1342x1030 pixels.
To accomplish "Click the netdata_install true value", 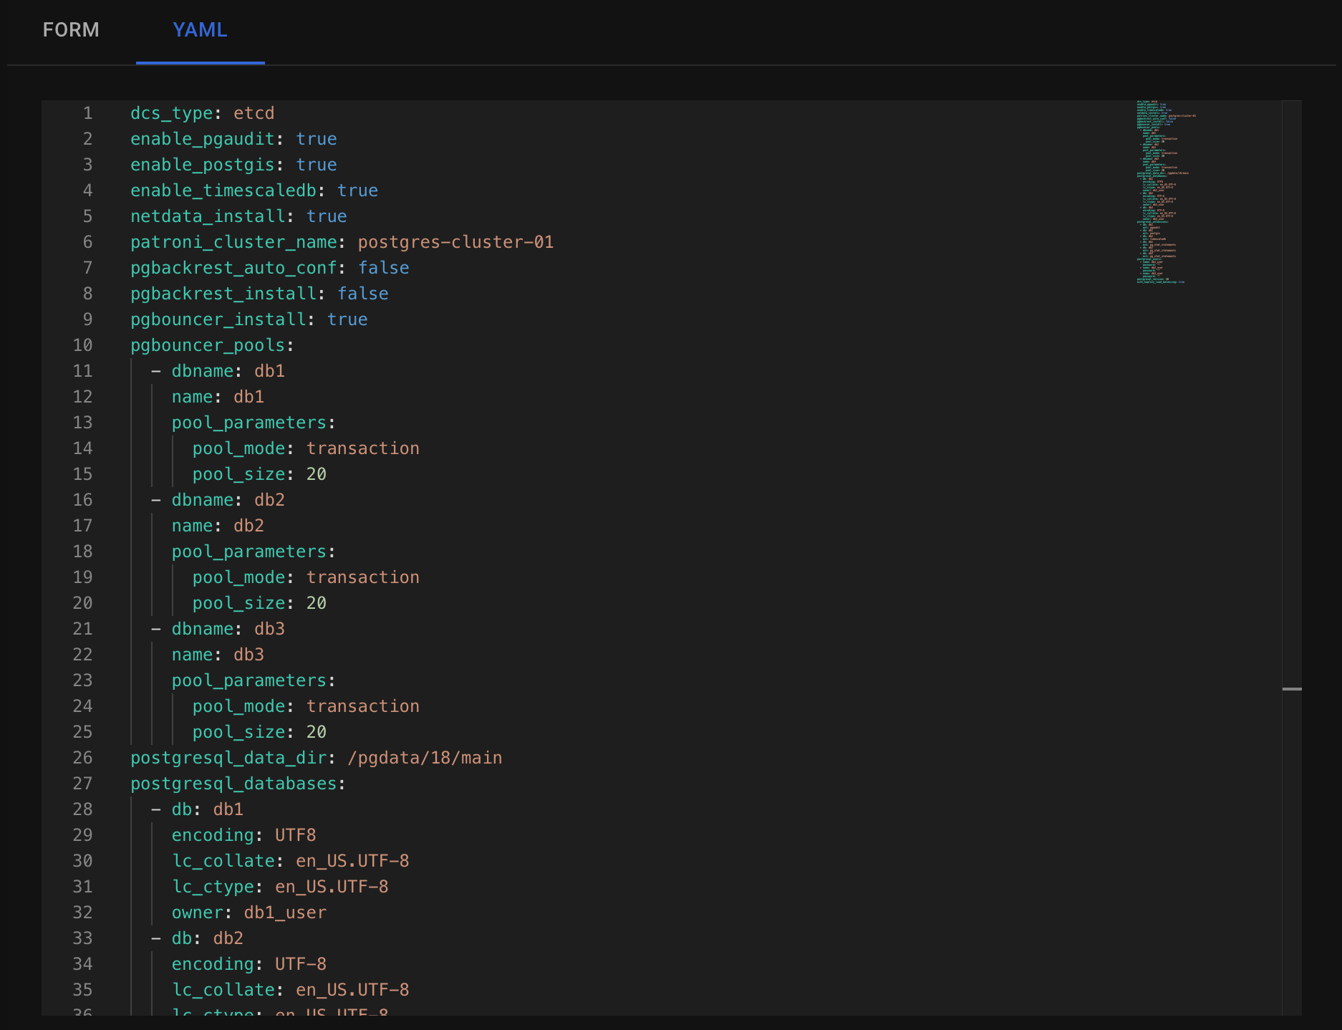I will pos(327,216).
